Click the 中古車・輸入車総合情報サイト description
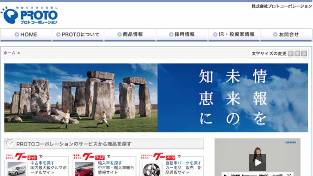Screen dimensions: 313x176 coord(116,170)
